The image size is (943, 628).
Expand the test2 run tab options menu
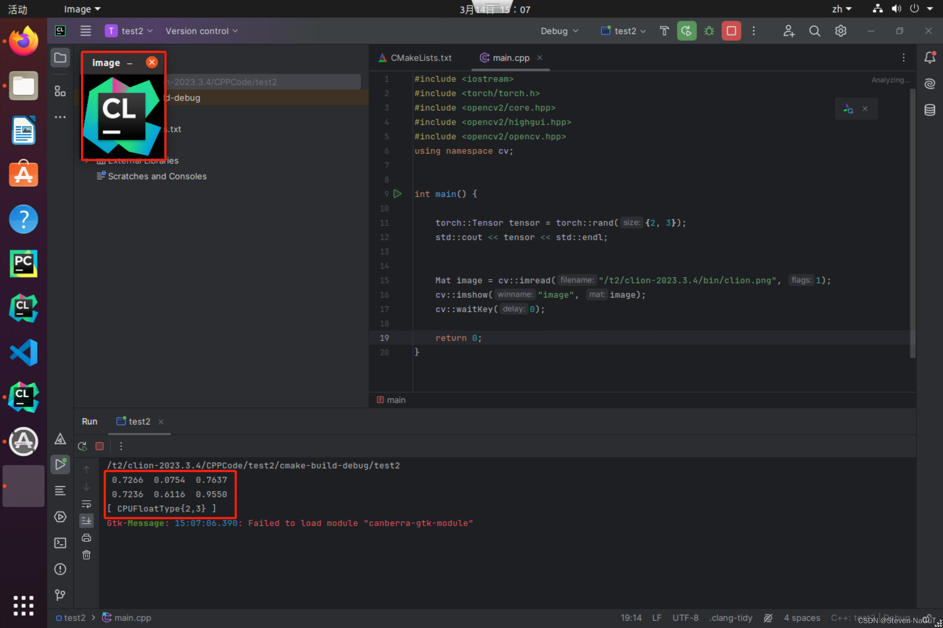pos(120,446)
